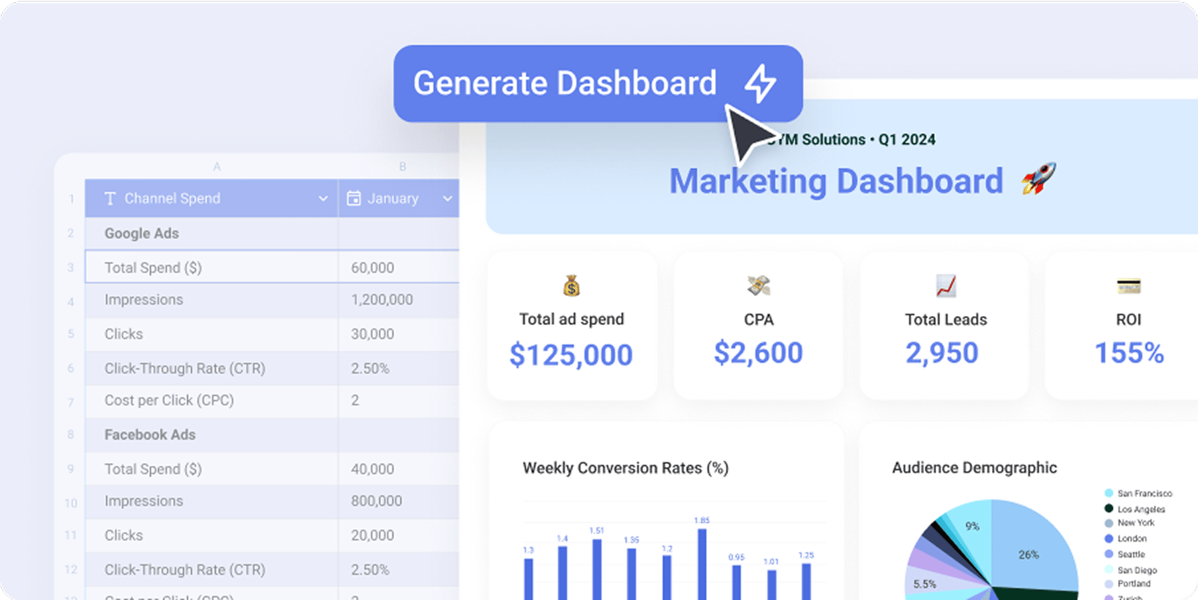The image size is (1198, 600).
Task: Click the 30,000 clicks value
Action: coord(372,334)
